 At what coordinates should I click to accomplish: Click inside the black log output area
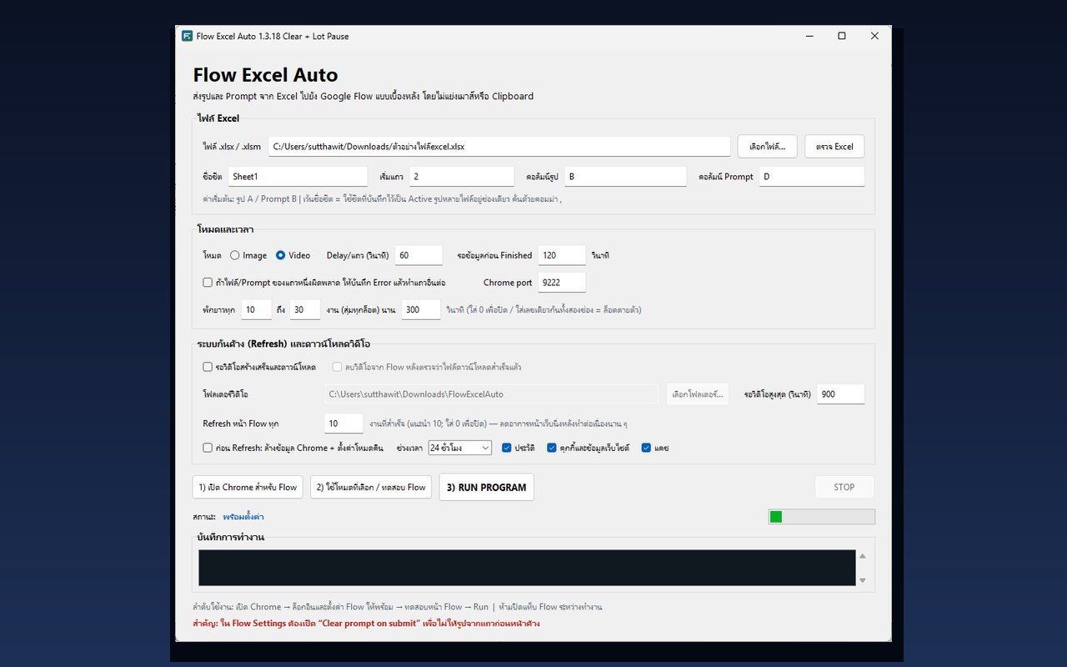point(527,568)
